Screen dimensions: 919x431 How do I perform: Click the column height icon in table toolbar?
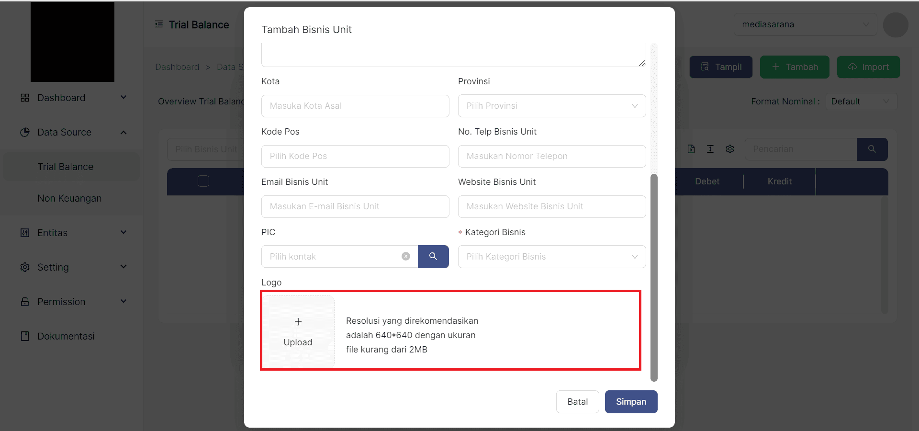coord(710,149)
